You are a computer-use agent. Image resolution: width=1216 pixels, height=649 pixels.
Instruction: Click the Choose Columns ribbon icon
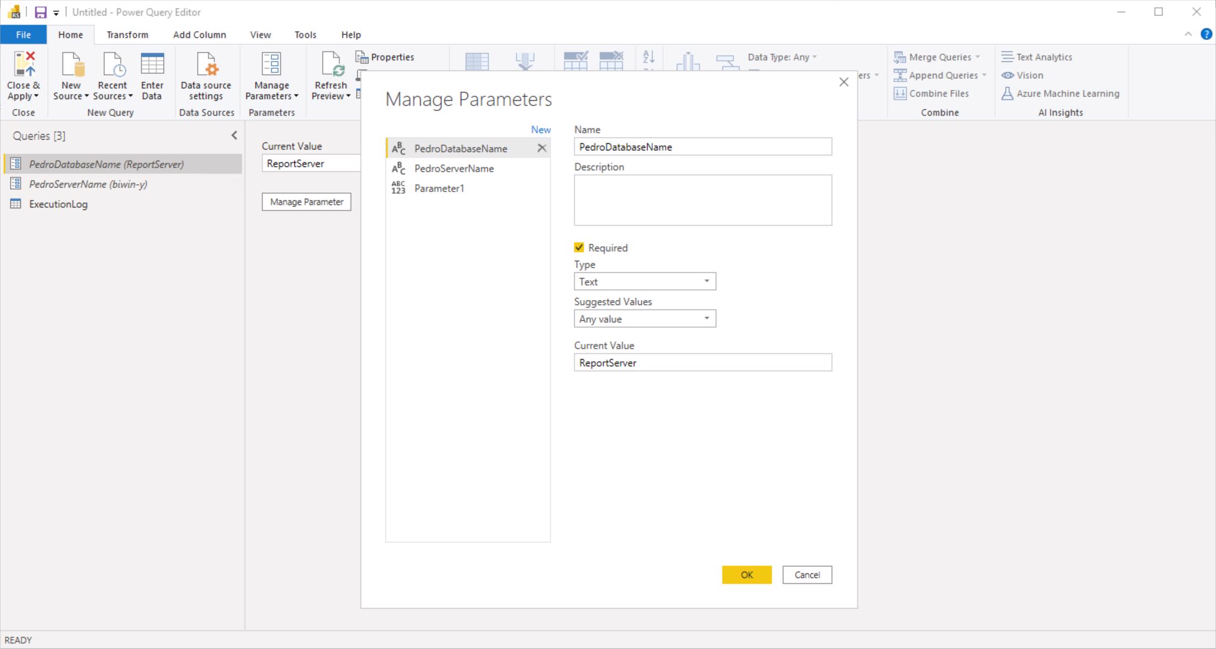click(x=477, y=61)
